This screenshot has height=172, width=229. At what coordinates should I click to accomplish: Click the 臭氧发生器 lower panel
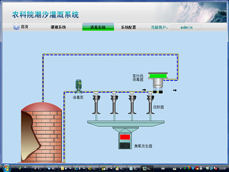point(125,146)
